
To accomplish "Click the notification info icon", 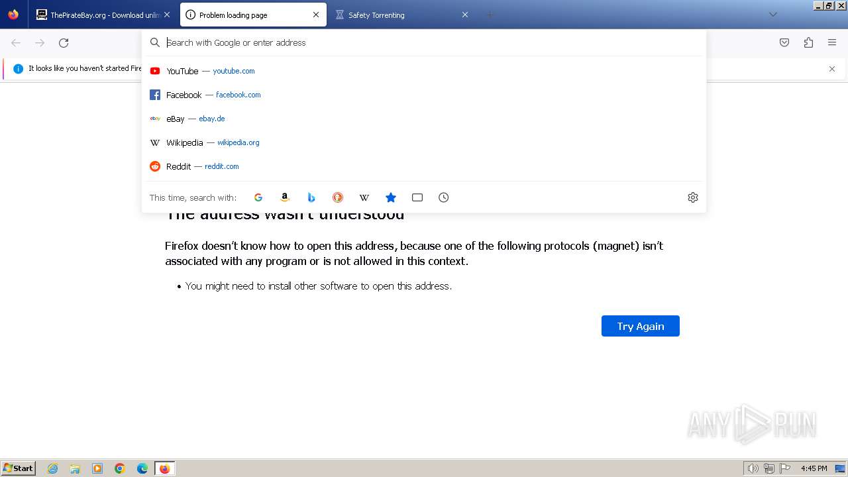I will pyautogui.click(x=18, y=69).
